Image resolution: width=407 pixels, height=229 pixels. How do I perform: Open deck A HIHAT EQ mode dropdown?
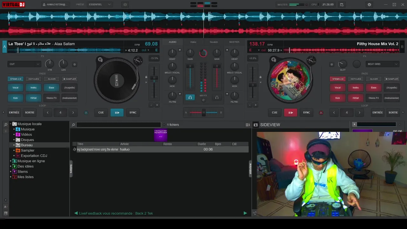[180, 50]
